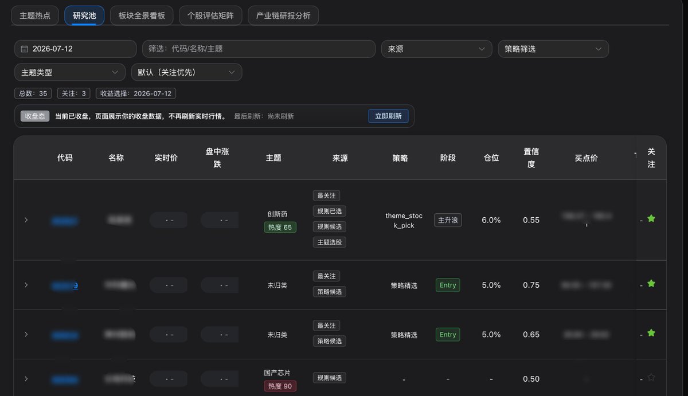Open the 来源 dropdown

[x=436, y=49]
